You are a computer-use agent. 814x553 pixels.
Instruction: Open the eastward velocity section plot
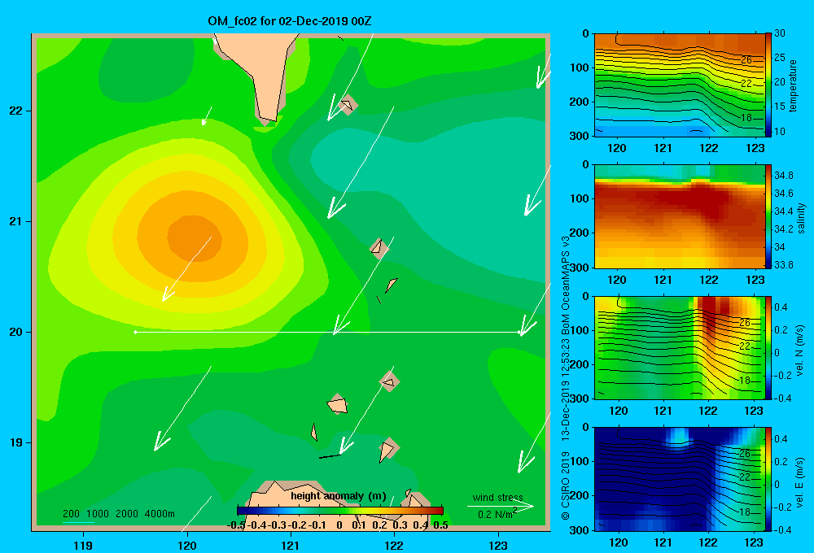(679, 479)
